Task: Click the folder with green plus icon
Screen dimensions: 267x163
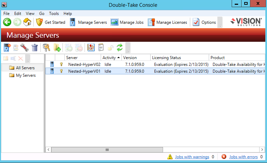Action: click(57, 48)
